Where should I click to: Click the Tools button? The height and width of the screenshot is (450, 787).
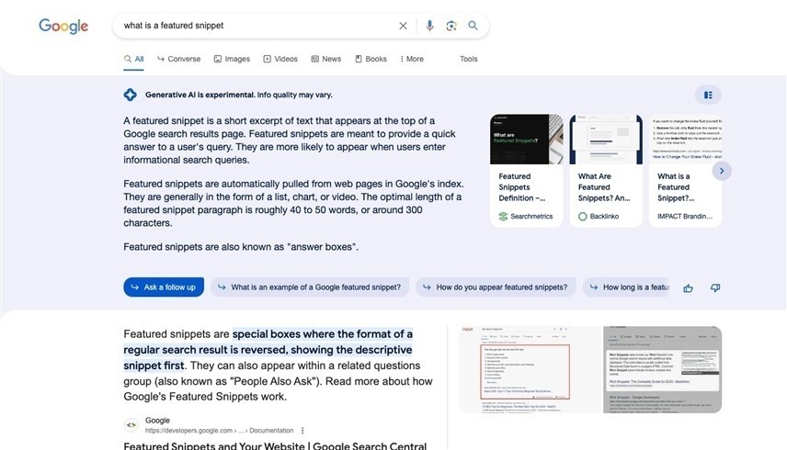pos(469,59)
